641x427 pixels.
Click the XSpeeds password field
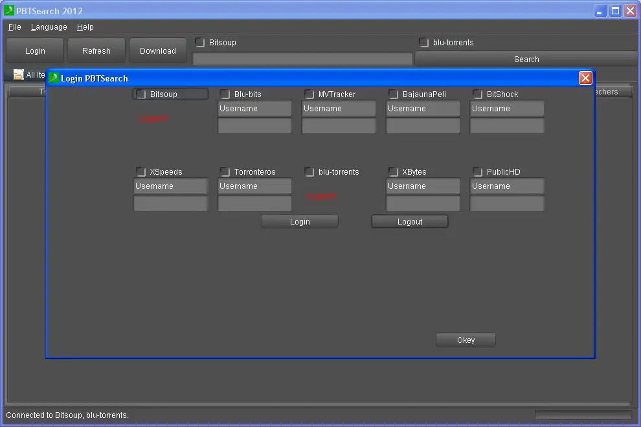(x=170, y=203)
